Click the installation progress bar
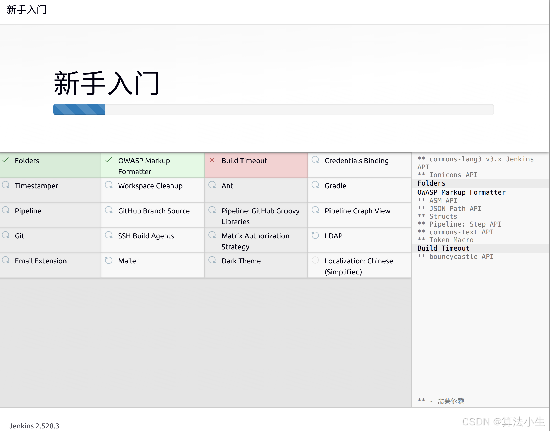 (x=273, y=109)
